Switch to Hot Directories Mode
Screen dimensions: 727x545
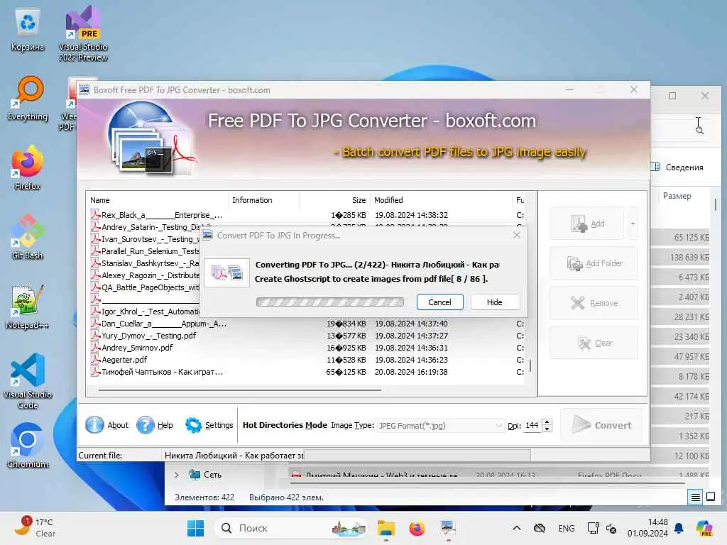285,425
